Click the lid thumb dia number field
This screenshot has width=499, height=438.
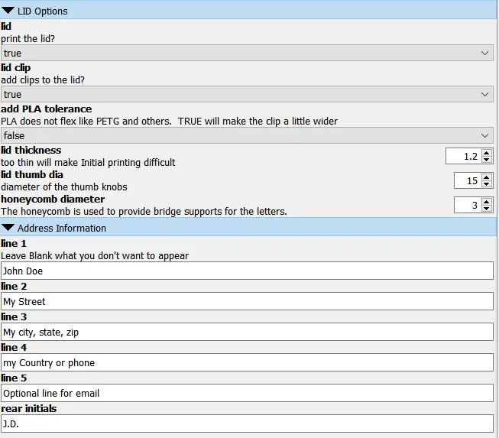tap(467, 181)
